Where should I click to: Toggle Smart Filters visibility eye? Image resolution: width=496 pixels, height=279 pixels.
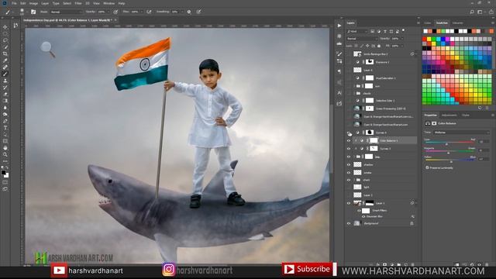point(359,211)
